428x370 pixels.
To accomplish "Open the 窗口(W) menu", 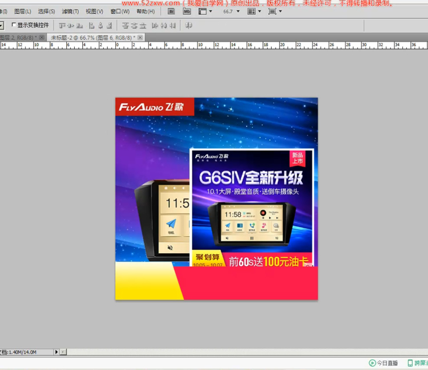I will click(120, 11).
